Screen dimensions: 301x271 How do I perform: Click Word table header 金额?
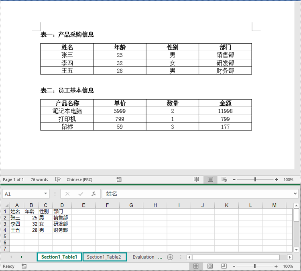[225, 103]
